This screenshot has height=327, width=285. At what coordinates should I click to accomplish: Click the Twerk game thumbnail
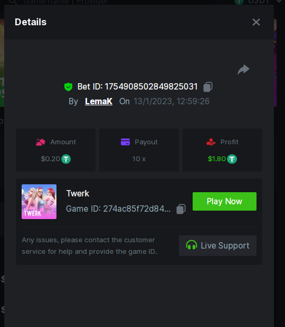(x=39, y=202)
